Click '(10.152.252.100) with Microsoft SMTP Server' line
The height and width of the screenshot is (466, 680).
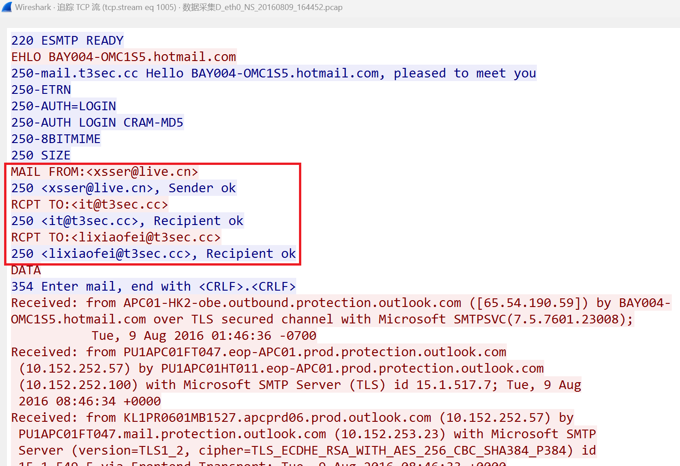[300, 385]
